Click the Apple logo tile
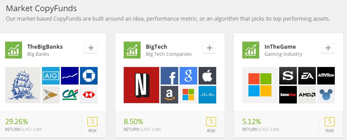 (207, 76)
